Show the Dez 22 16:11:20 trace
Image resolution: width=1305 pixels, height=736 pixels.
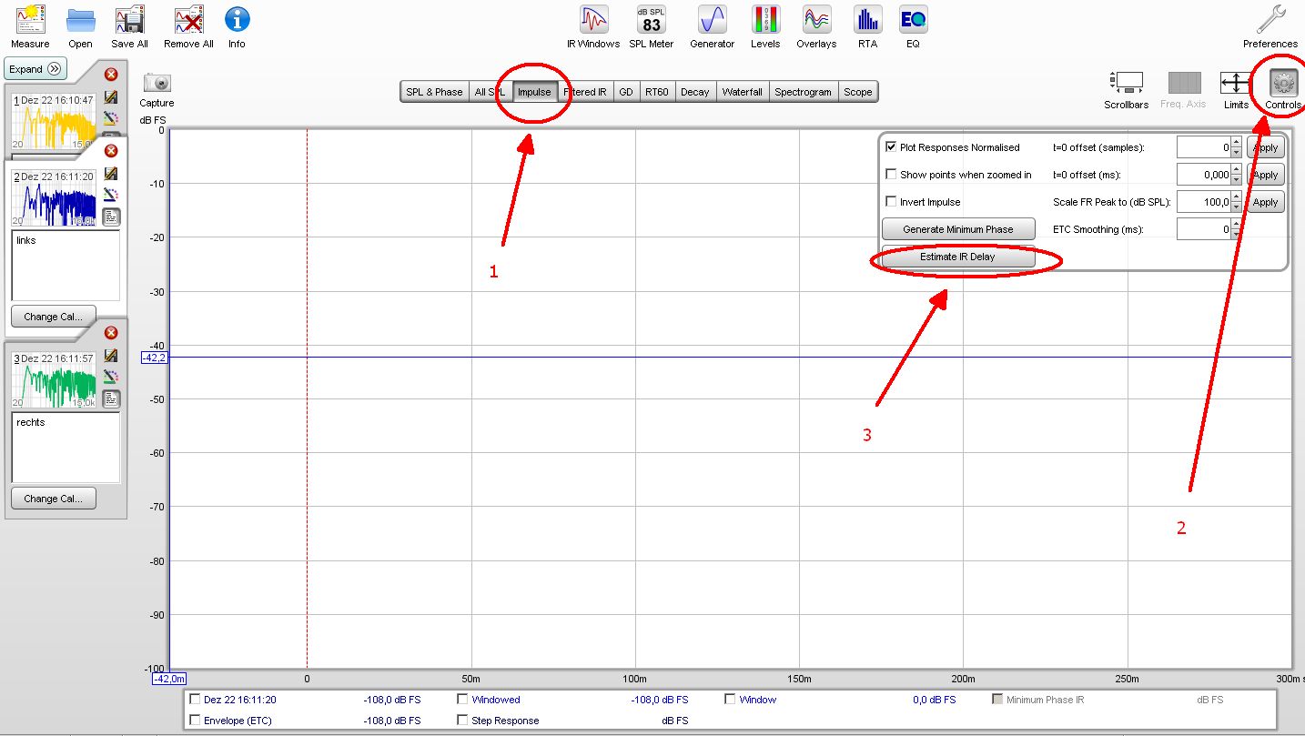(195, 700)
